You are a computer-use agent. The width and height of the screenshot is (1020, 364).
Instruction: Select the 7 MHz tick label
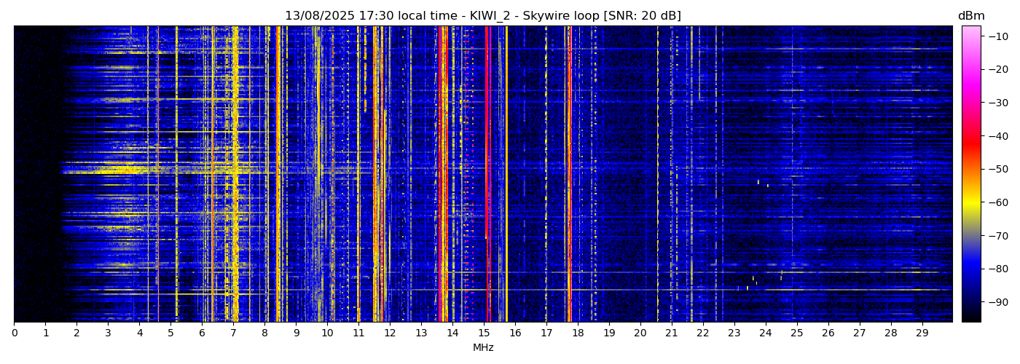[x=233, y=333]
